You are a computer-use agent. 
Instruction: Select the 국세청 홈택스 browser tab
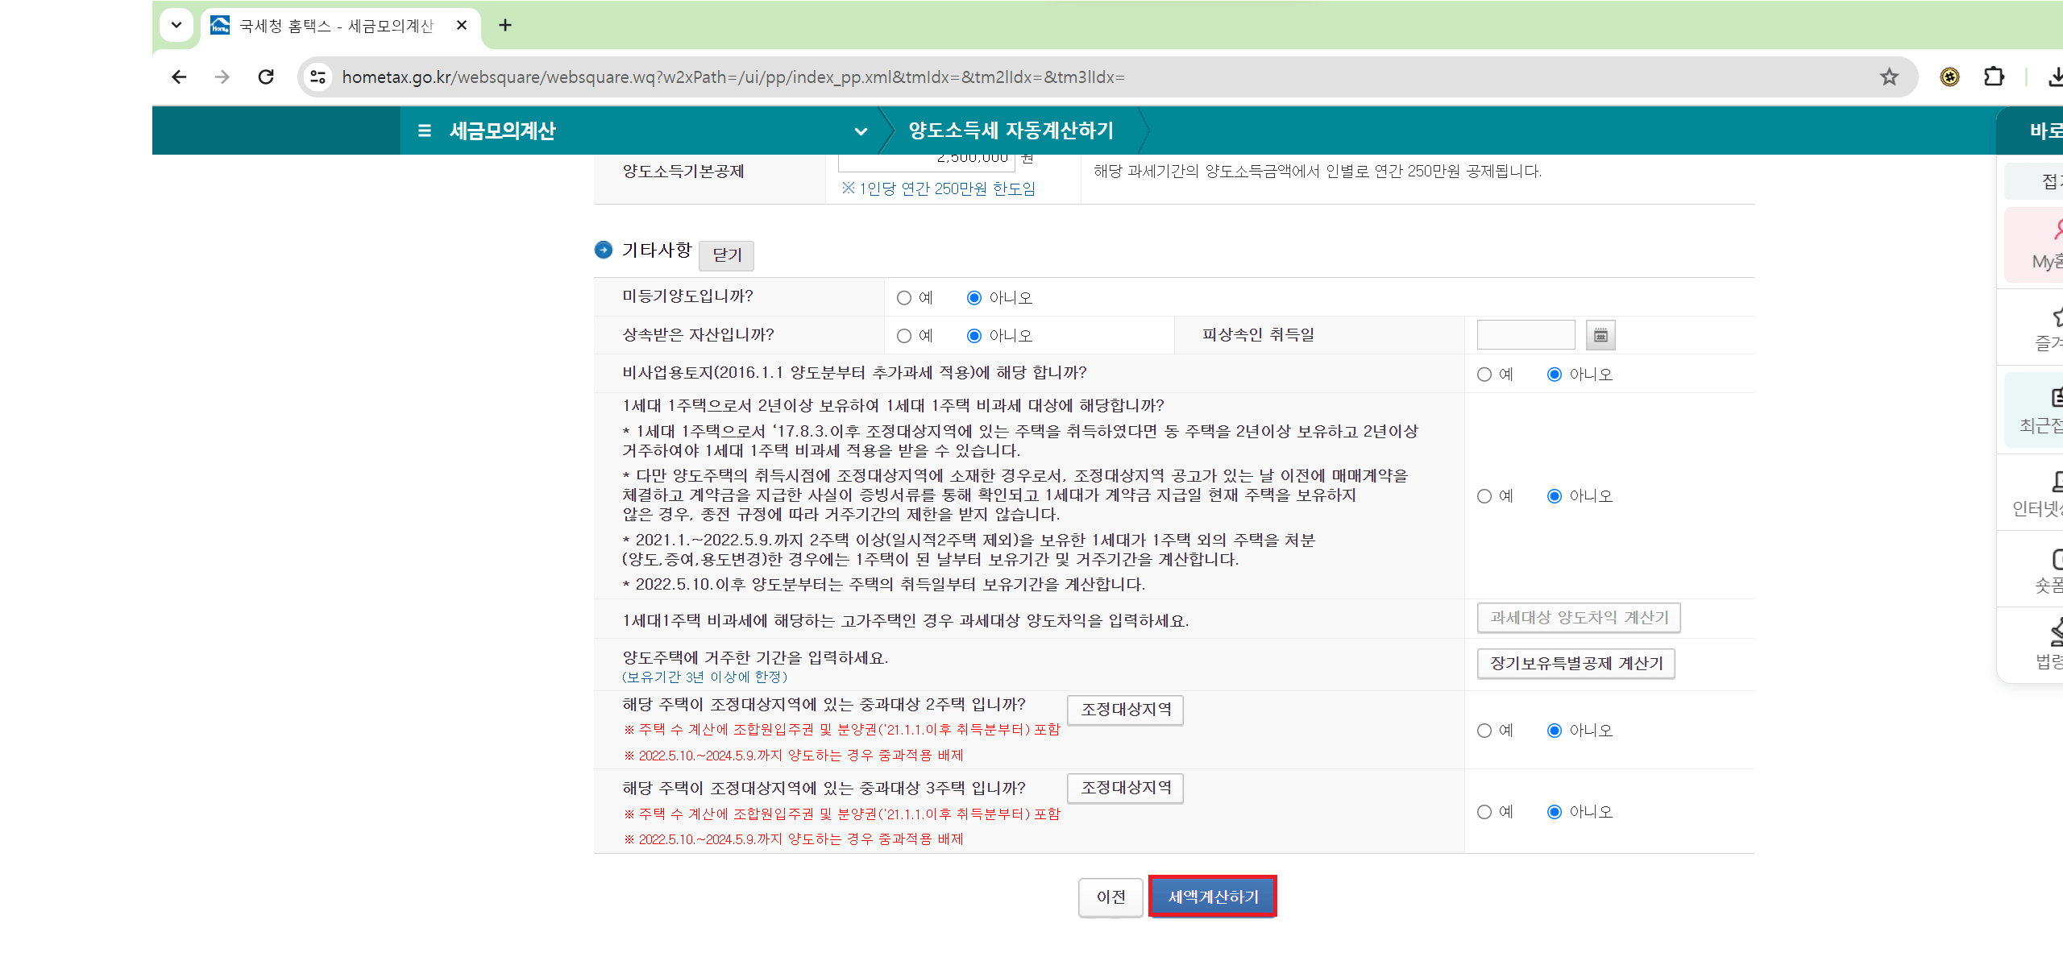coord(337,26)
